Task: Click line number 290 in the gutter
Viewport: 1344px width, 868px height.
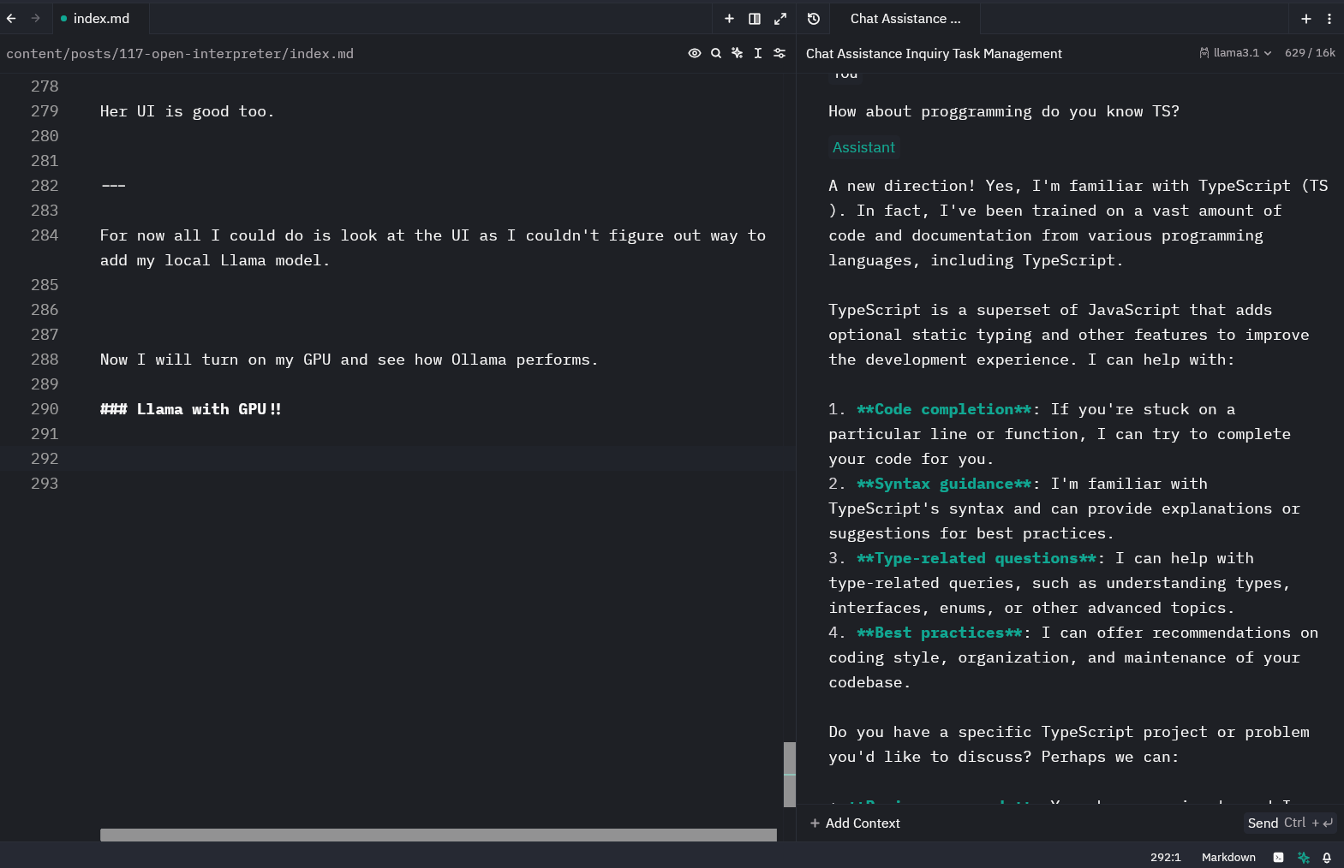Action: click(x=45, y=409)
